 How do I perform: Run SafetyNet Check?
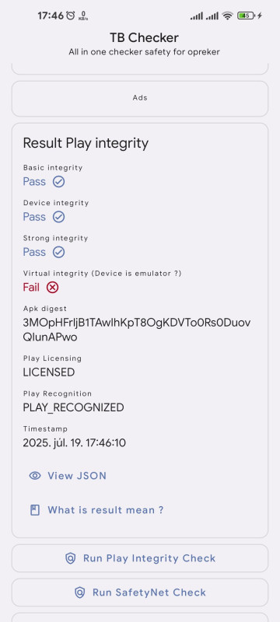(140, 592)
